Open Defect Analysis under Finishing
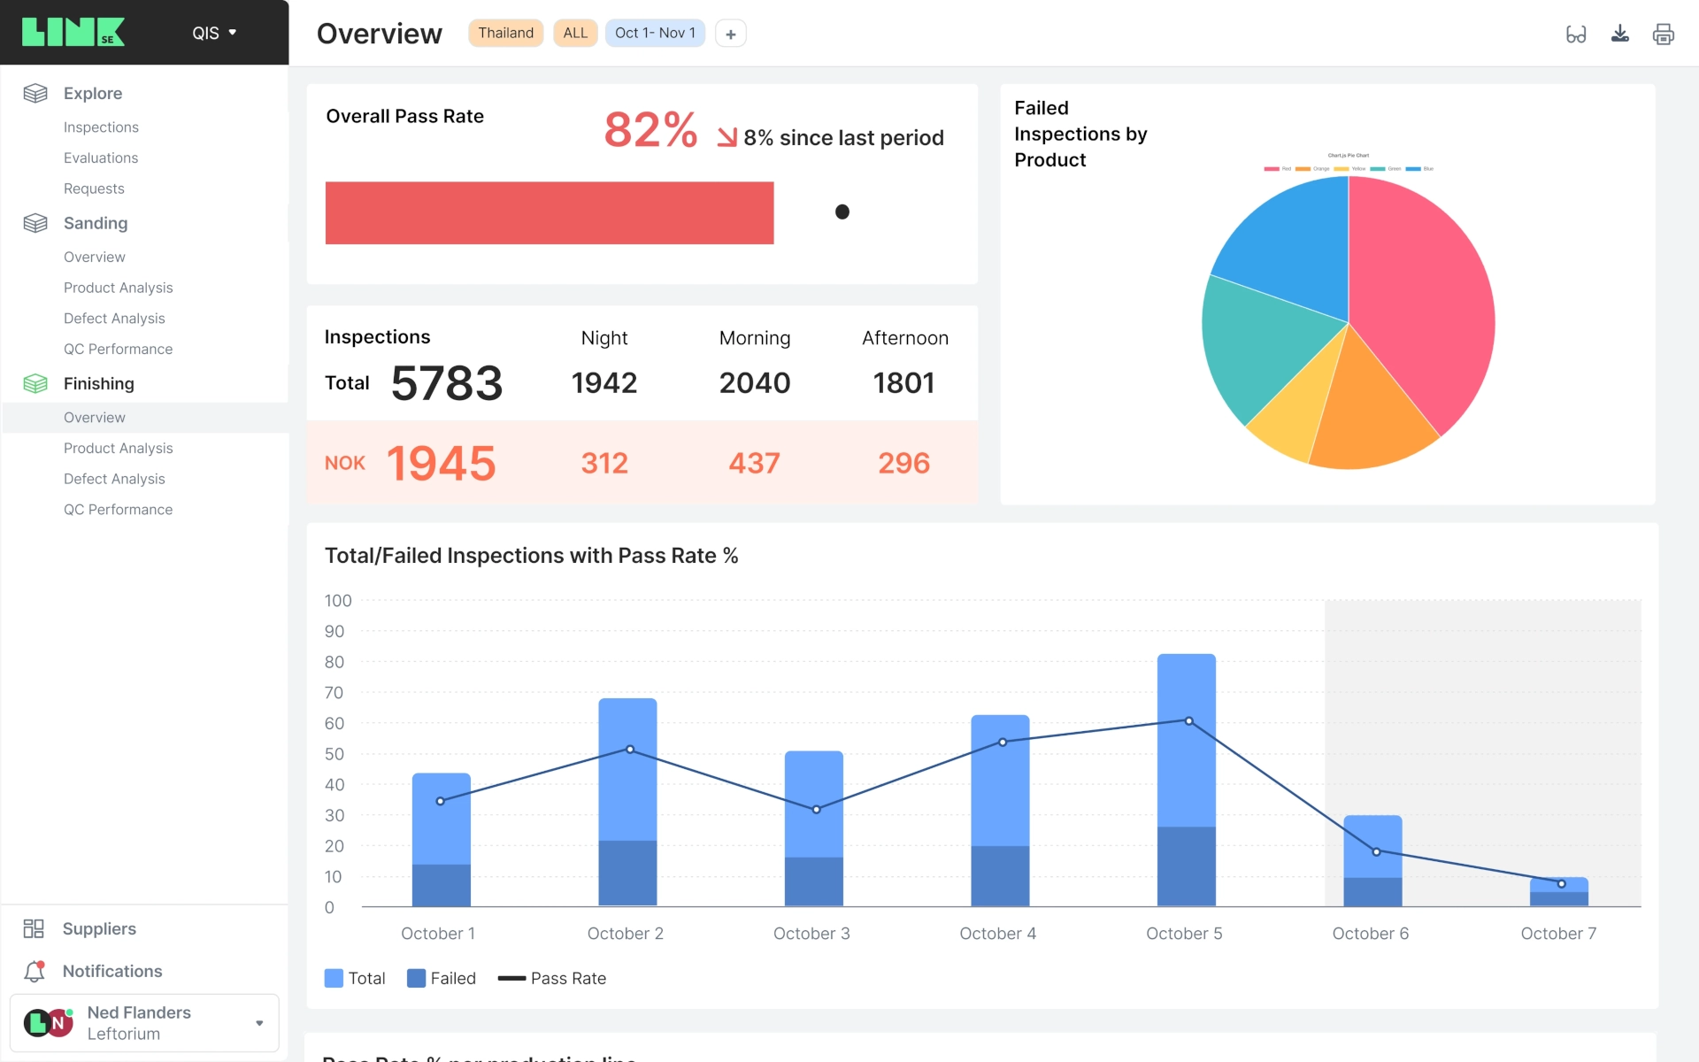 (x=114, y=479)
